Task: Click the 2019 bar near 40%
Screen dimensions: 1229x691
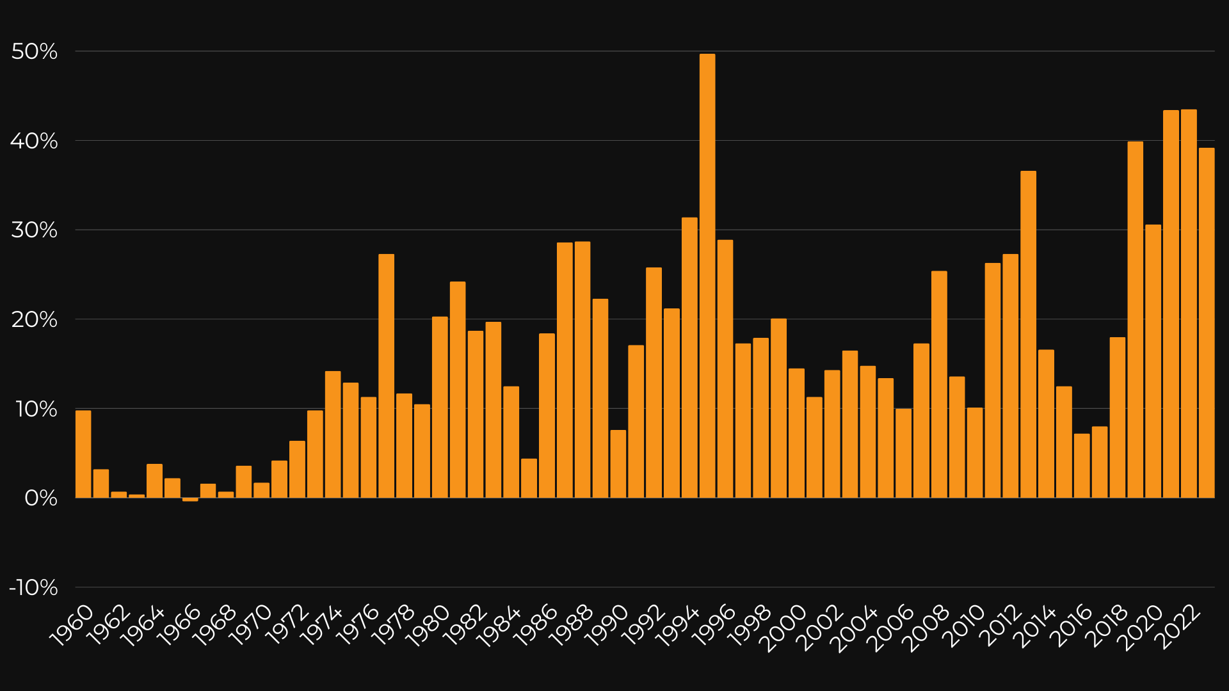Action: click(x=1135, y=320)
